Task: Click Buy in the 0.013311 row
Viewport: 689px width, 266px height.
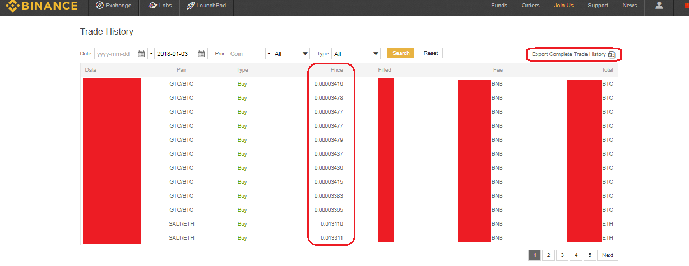Action: pos(242,238)
